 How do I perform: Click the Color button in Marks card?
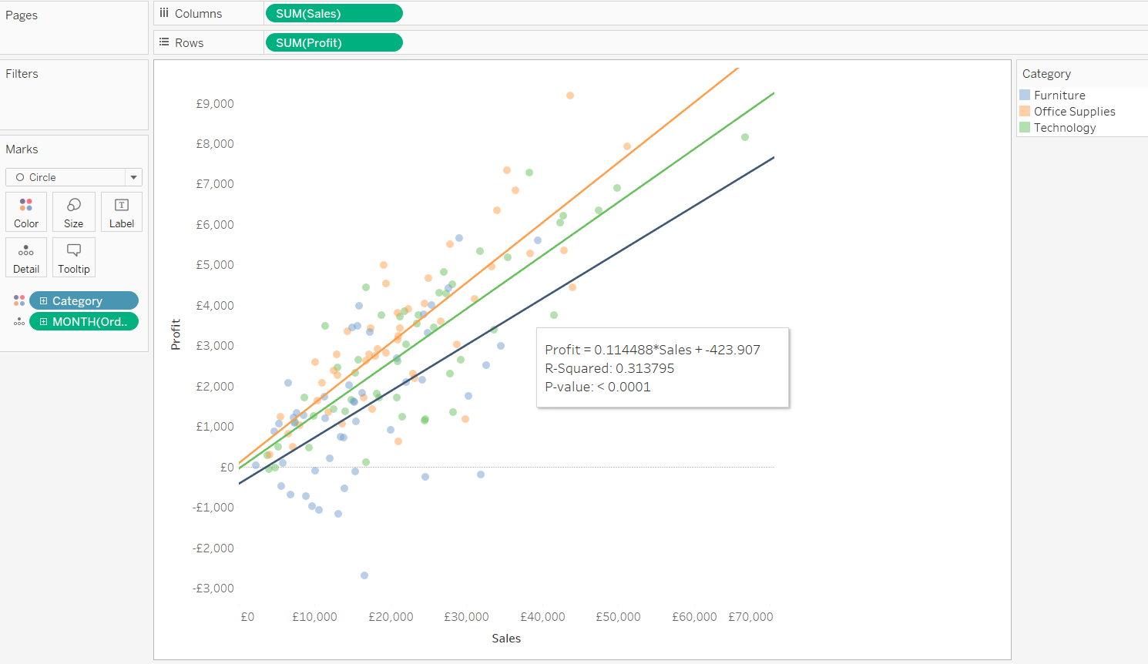26,212
